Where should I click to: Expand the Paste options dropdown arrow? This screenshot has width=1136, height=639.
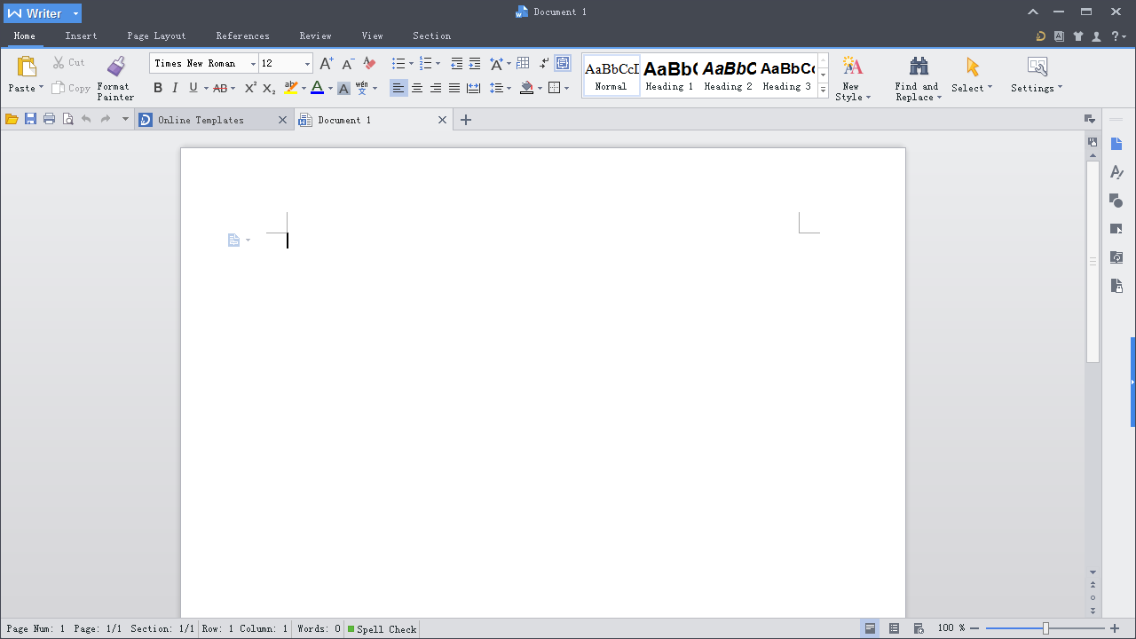(41, 88)
